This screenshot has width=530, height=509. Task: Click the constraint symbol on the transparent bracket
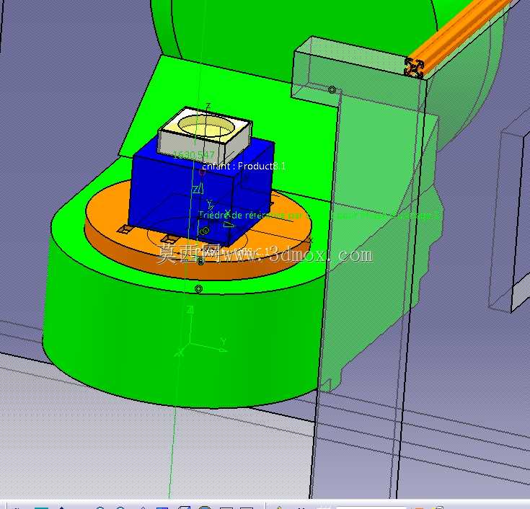pos(332,89)
